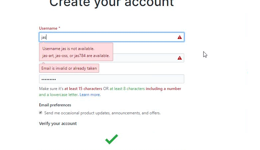
Task: Click the suggested usernames line 'jas-art, jas-oss'
Action: 76,56
